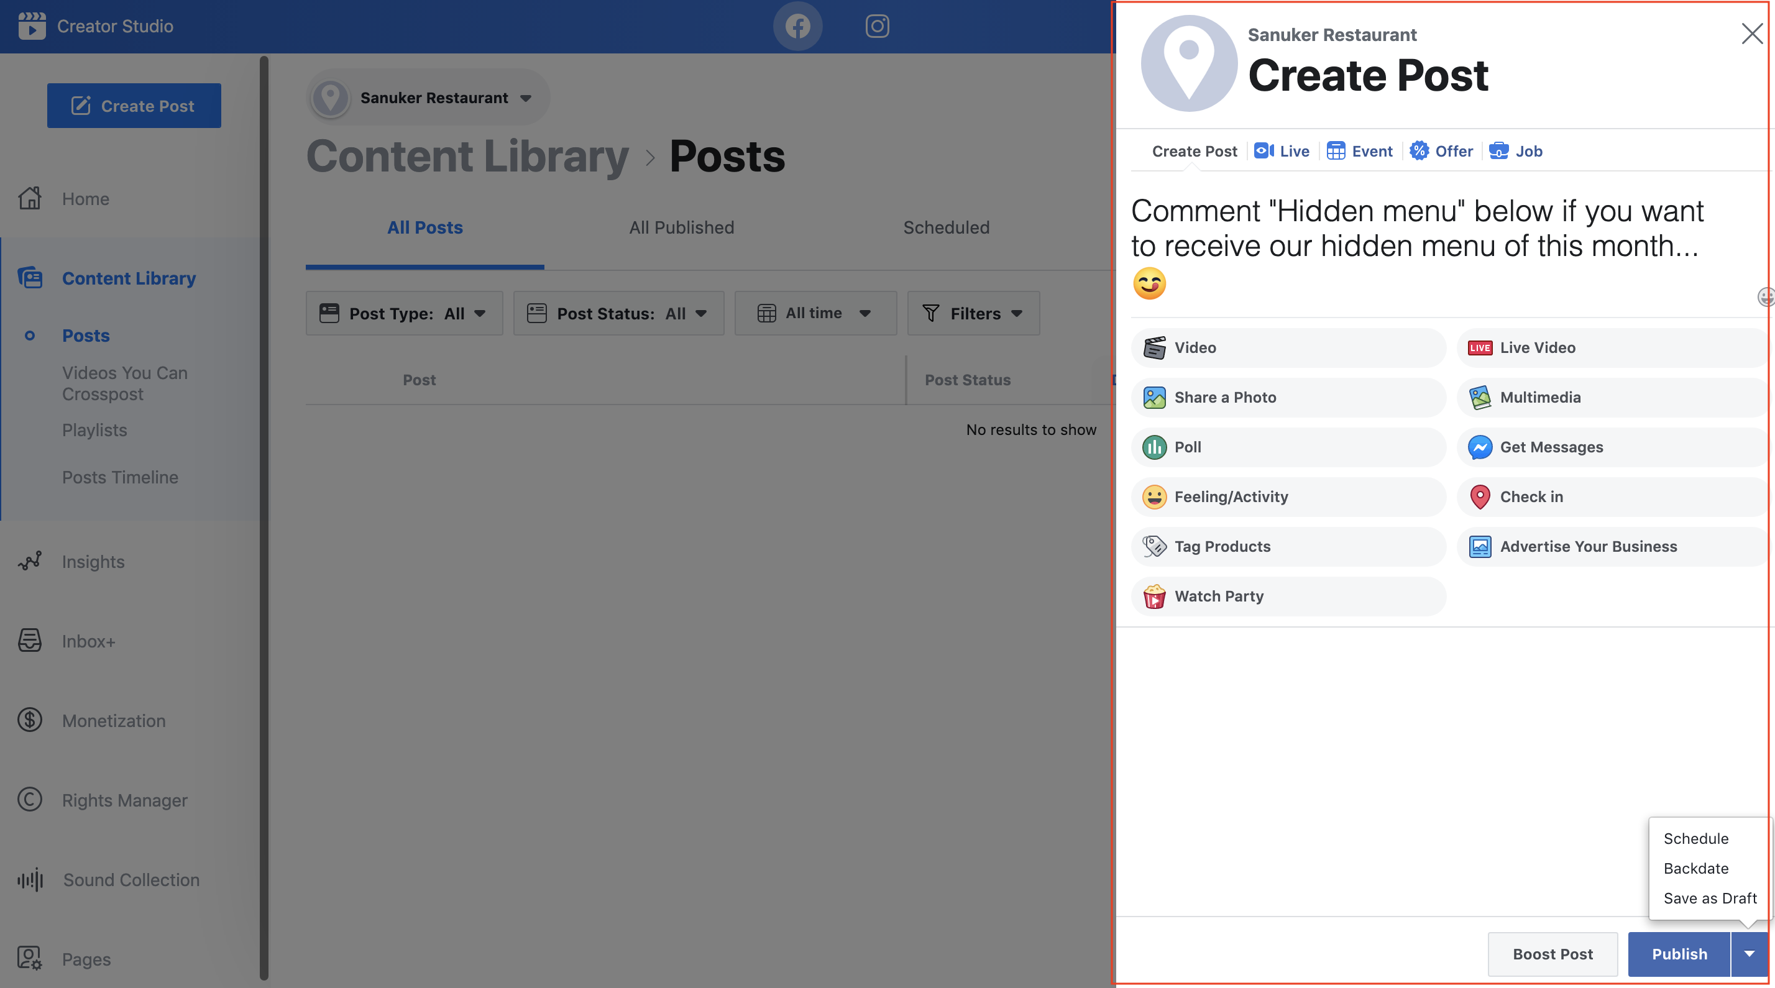Select the Scheduled tab
This screenshot has width=1775, height=988.
947,227
